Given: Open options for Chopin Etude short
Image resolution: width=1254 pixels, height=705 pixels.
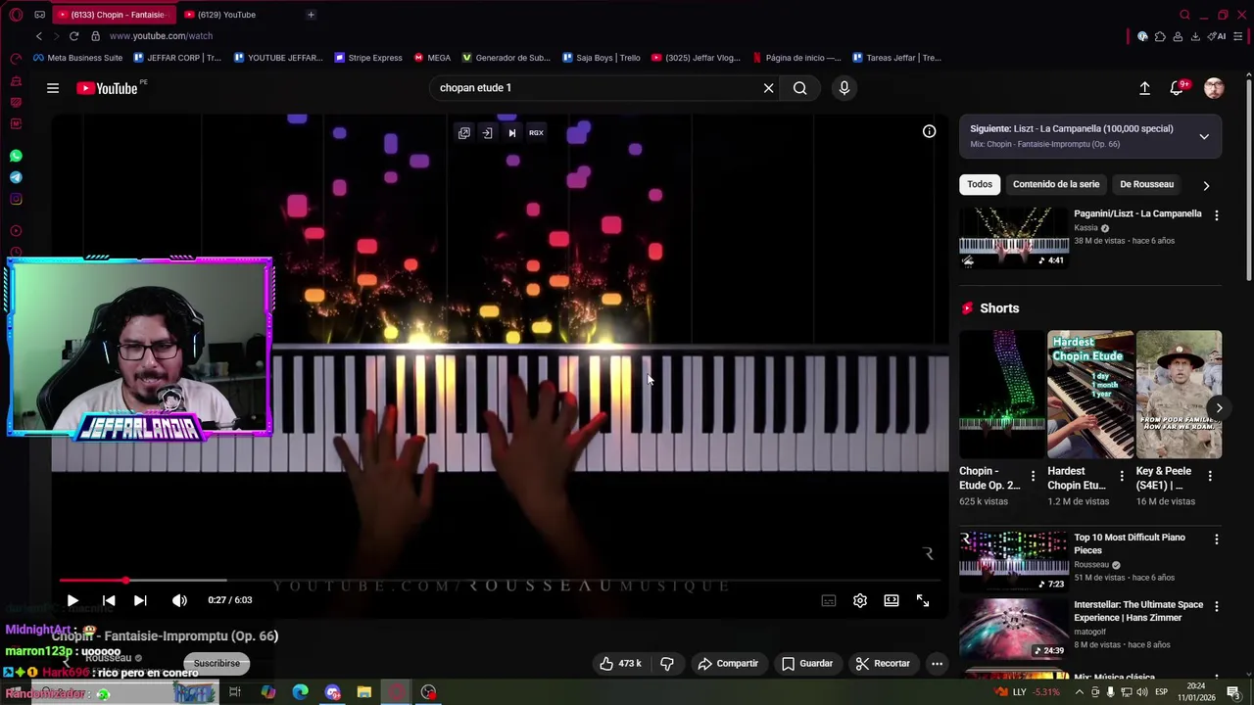Looking at the screenshot, I should [1033, 476].
